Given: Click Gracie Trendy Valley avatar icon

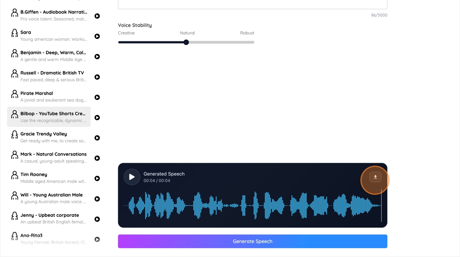Looking at the screenshot, I should [14, 134].
